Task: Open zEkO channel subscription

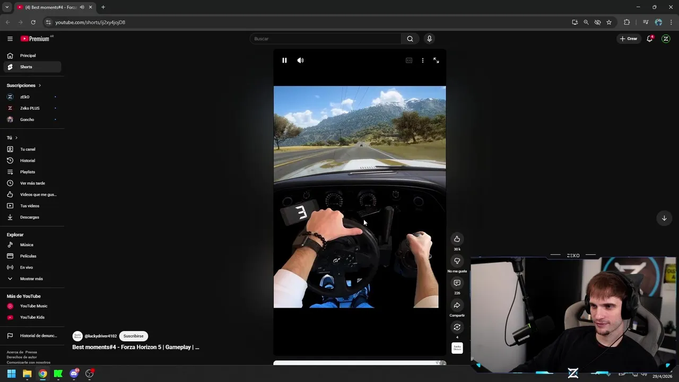Action: [32, 97]
